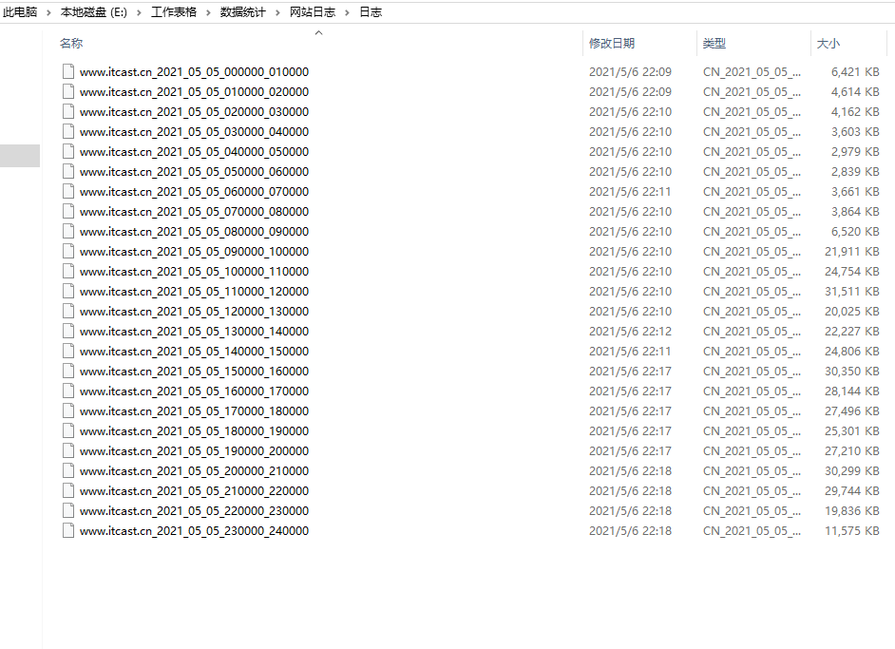This screenshot has width=895, height=649.
Task: Select file www.itcast.cn_2021_05_05_230000_240000
Action: (194, 531)
